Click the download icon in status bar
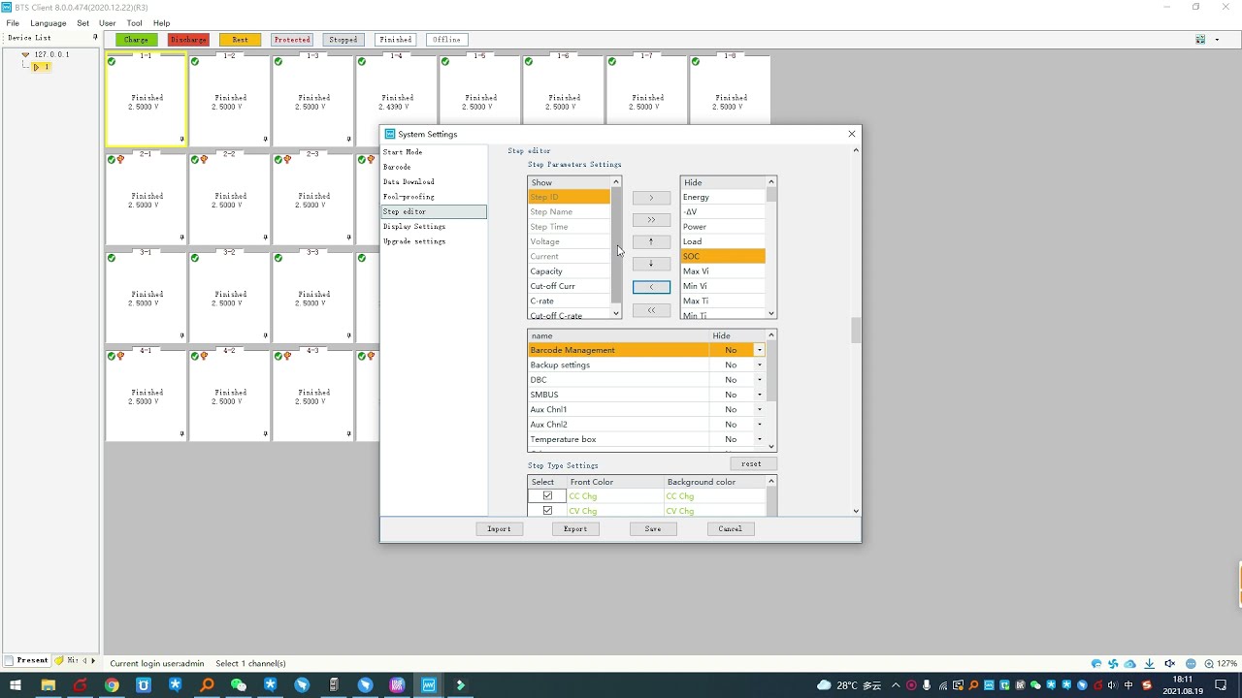The image size is (1242, 698). 1150,664
